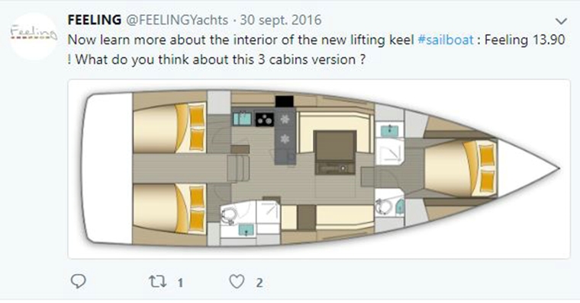Click the forward head toilet near the bow cabin

tap(383, 206)
